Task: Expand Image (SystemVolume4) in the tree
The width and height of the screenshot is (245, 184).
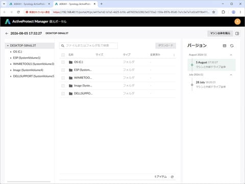Action: click(11, 70)
